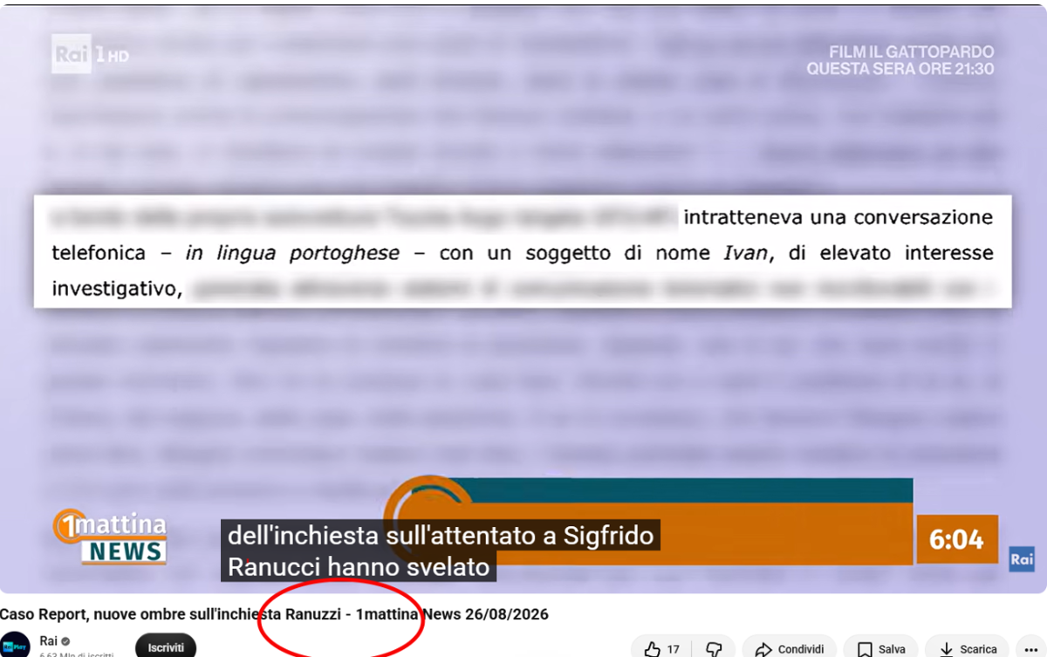Click the video player frame to pause
Image resolution: width=1047 pixels, height=657 pixels.
tap(523, 300)
